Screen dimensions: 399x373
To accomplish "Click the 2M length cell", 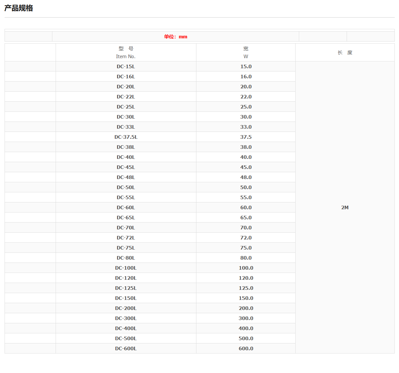I will (345, 208).
